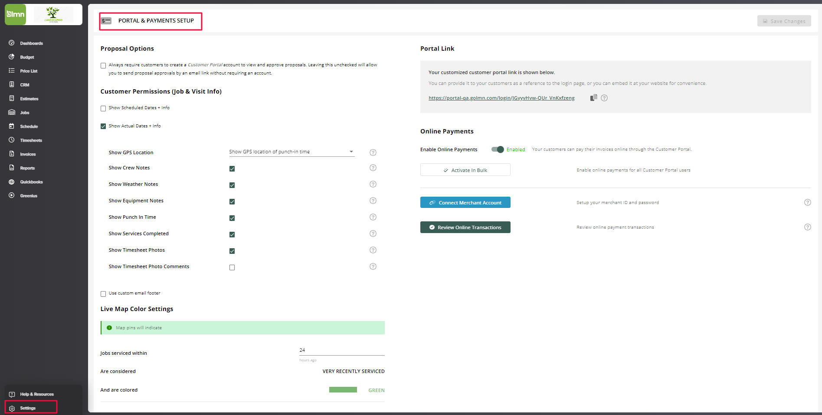Click the Budget sidebar icon
The height and width of the screenshot is (415, 822).
tap(12, 57)
